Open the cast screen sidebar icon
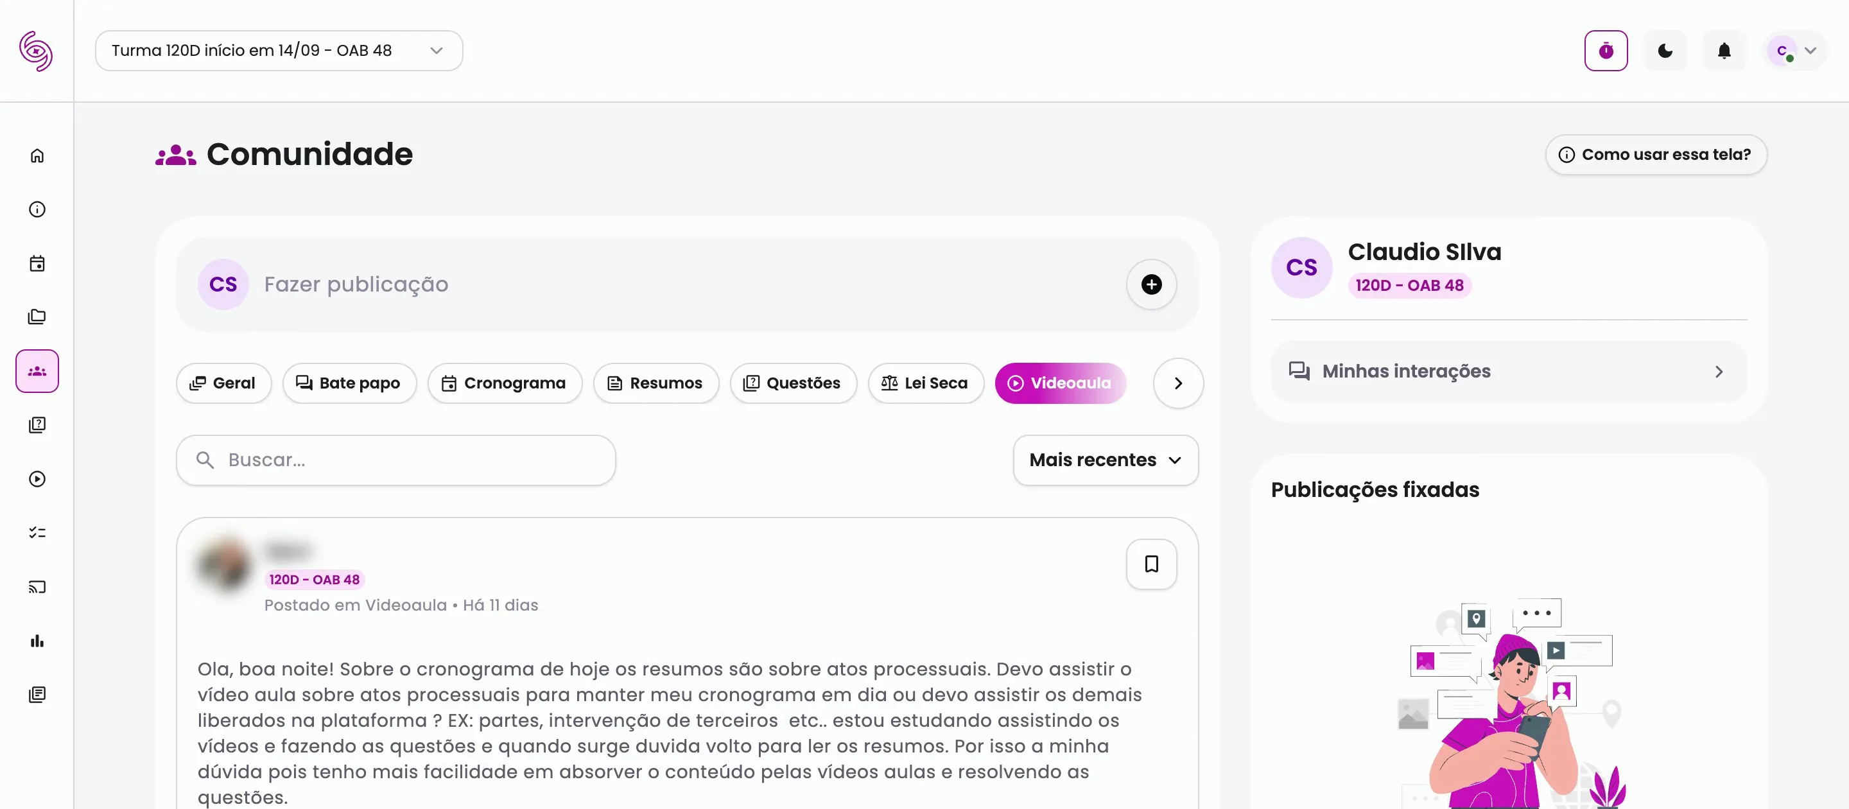Screen dimensions: 1849x809 tap(37, 587)
